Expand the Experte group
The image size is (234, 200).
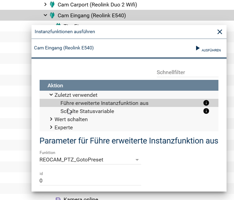point(51,127)
